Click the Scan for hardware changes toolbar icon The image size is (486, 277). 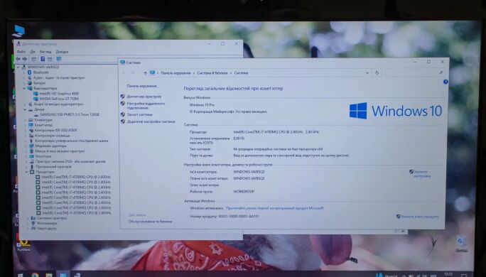coord(58,59)
